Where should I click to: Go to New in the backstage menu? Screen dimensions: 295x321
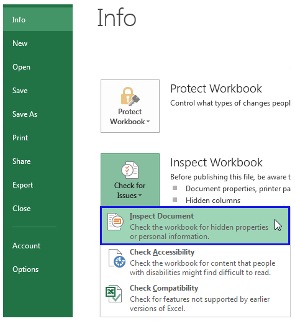click(38, 43)
